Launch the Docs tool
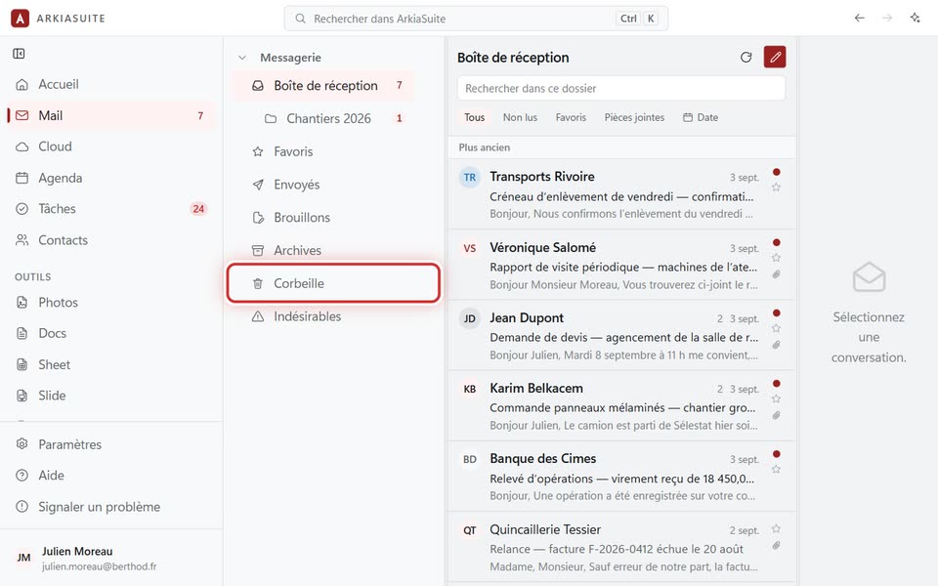The height and width of the screenshot is (586, 938). coord(111,333)
